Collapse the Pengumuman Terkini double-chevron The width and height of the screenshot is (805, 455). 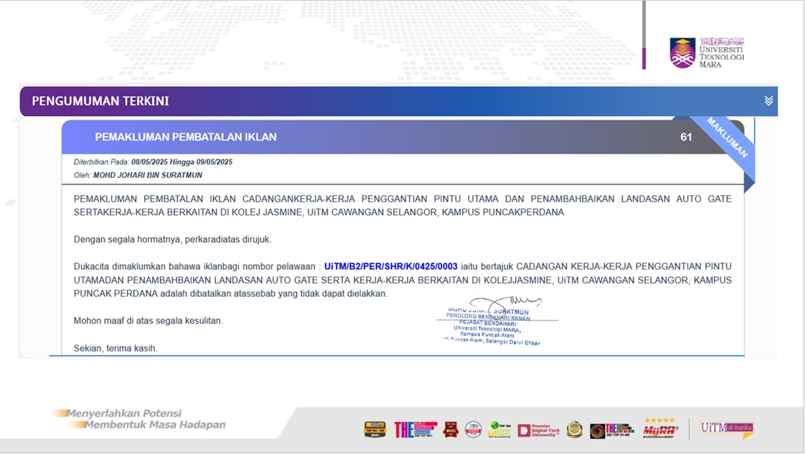(768, 101)
